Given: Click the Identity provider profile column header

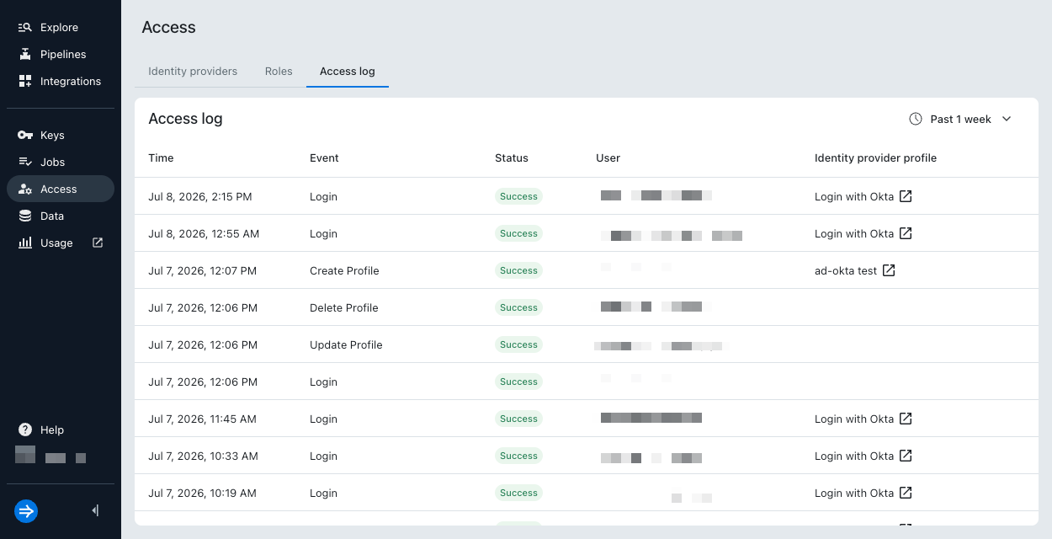Looking at the screenshot, I should pyautogui.click(x=875, y=157).
